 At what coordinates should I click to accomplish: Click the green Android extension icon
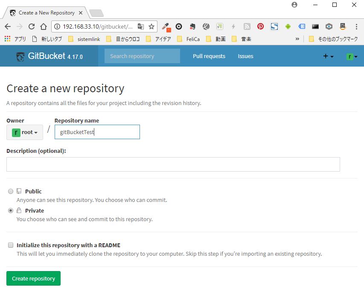288,26
